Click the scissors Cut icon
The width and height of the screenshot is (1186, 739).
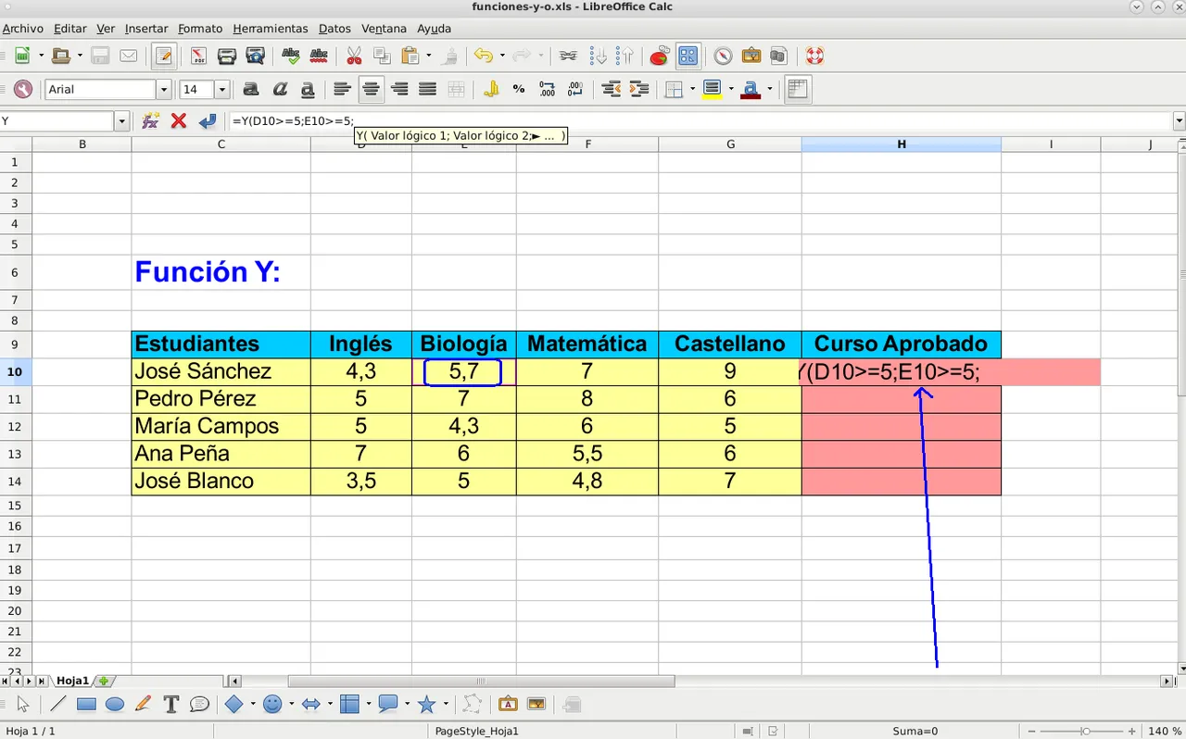click(353, 56)
